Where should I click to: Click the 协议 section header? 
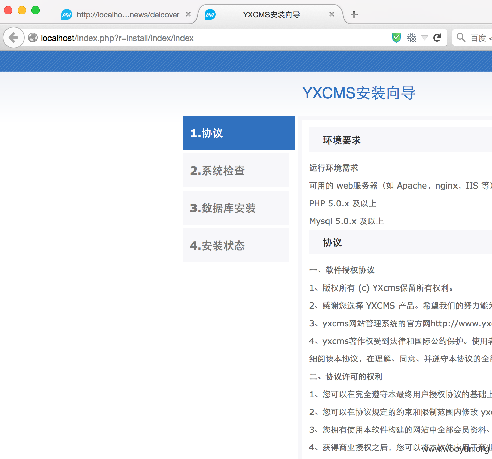pos(401,242)
